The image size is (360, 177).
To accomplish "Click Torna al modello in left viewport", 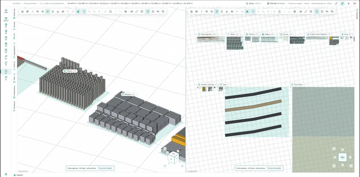I will point(105,168).
